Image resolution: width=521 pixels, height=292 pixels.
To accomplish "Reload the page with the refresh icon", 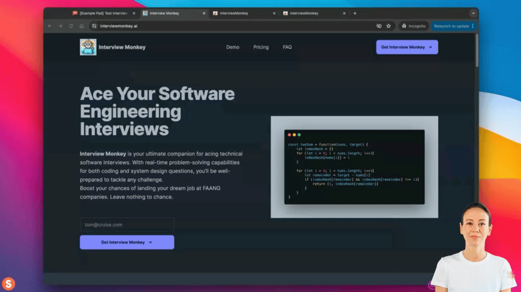I will click(x=70, y=26).
